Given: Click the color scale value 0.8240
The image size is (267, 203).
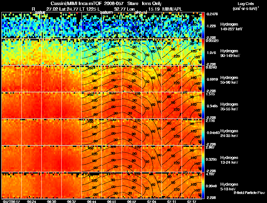Looking at the screenshot, I should pos(211,67).
